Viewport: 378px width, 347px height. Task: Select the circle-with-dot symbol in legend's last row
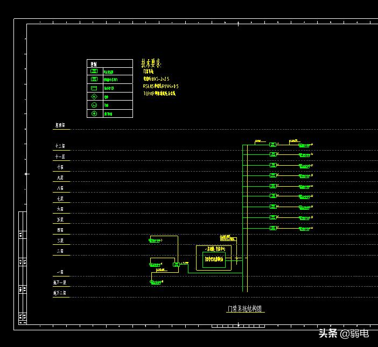pos(94,114)
